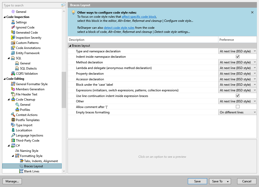Follow the detect code style rules link
This screenshot has width=259, height=187.
pos(119,28)
